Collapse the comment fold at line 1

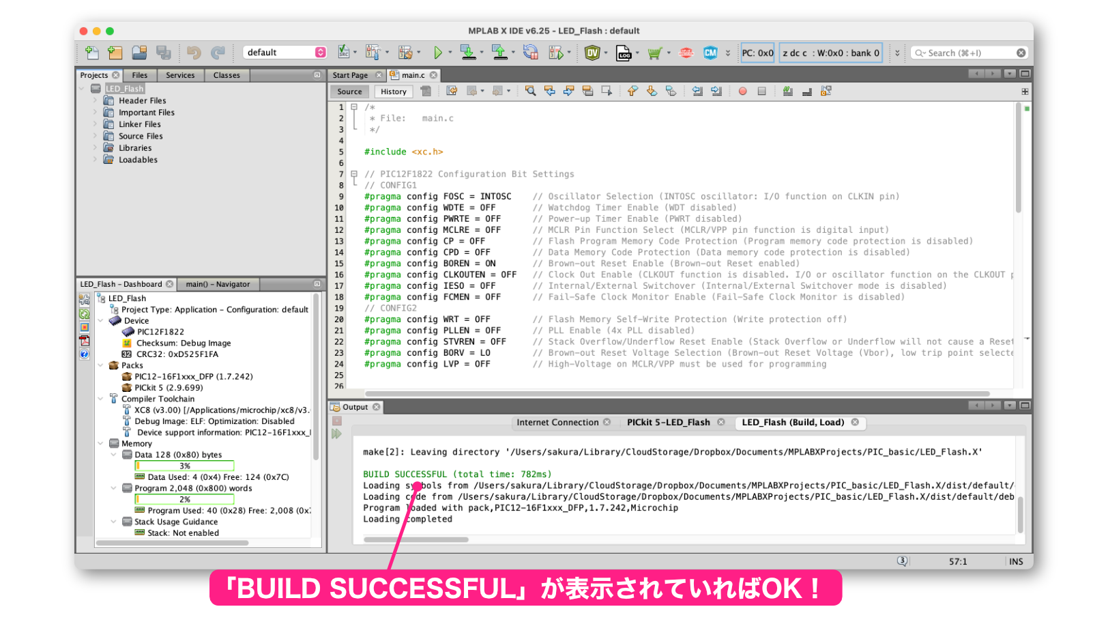point(354,107)
